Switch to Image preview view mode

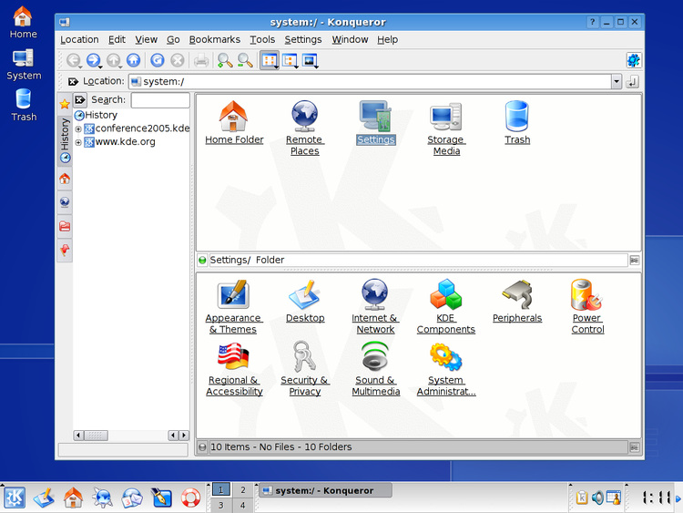tap(311, 60)
